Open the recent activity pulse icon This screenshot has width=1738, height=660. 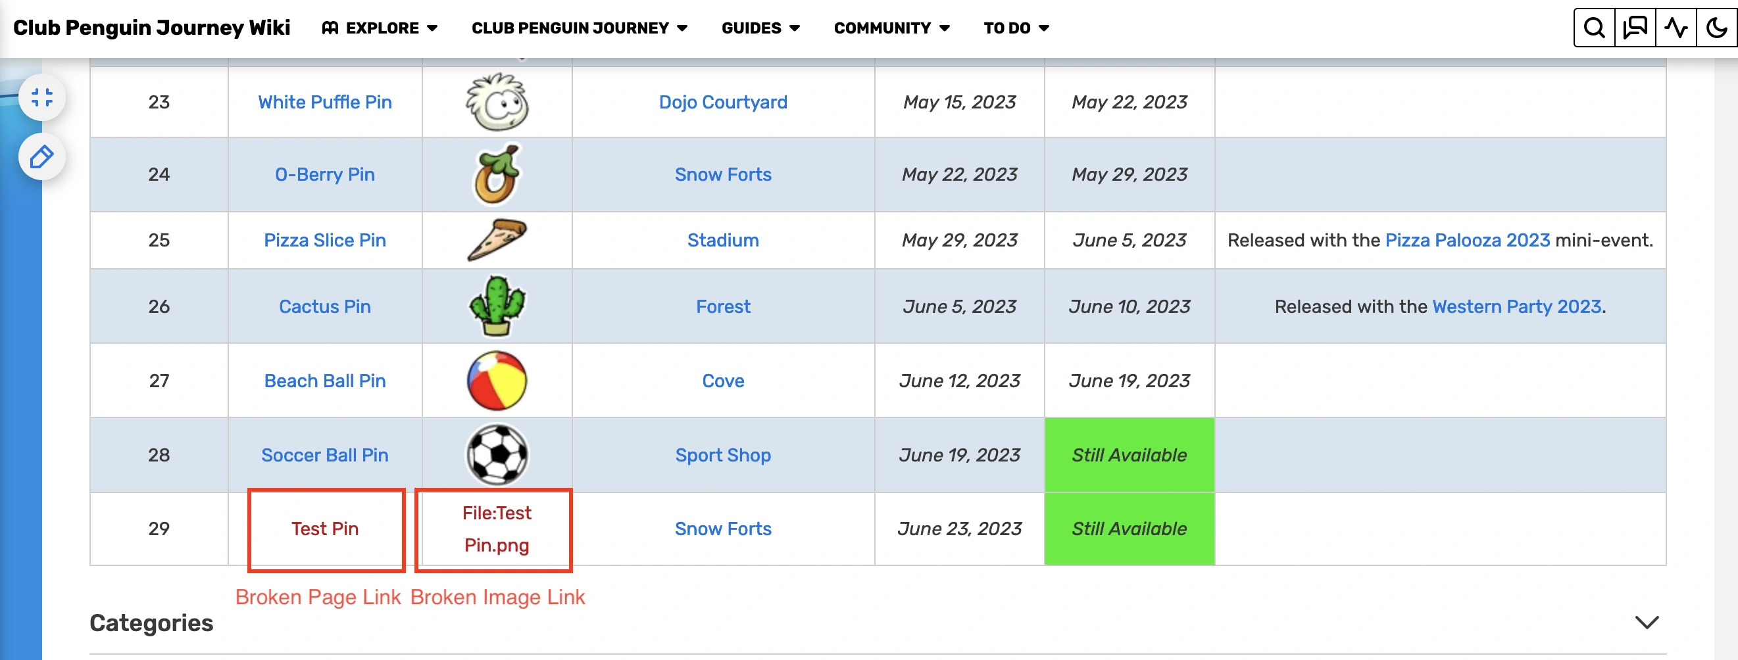coord(1676,28)
